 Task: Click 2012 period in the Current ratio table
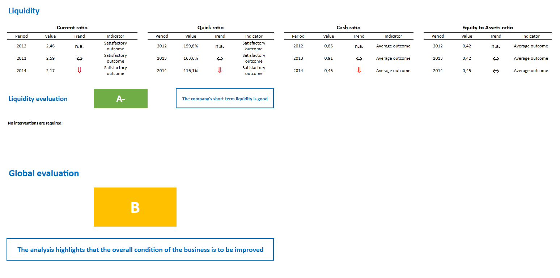coord(21,46)
